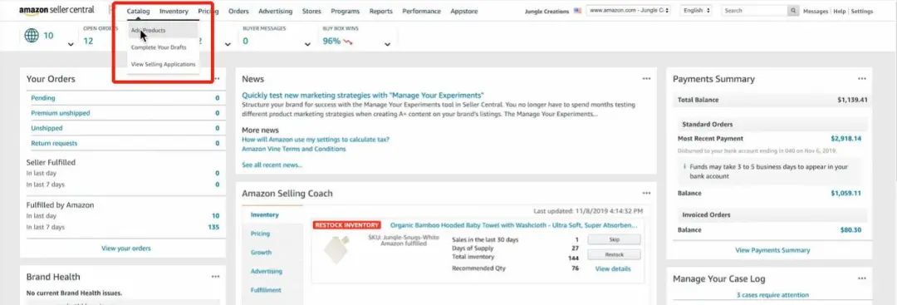This screenshot has height=305, width=897.
Task: Open the Manage Your Experiments news headline
Action: [x=363, y=96]
